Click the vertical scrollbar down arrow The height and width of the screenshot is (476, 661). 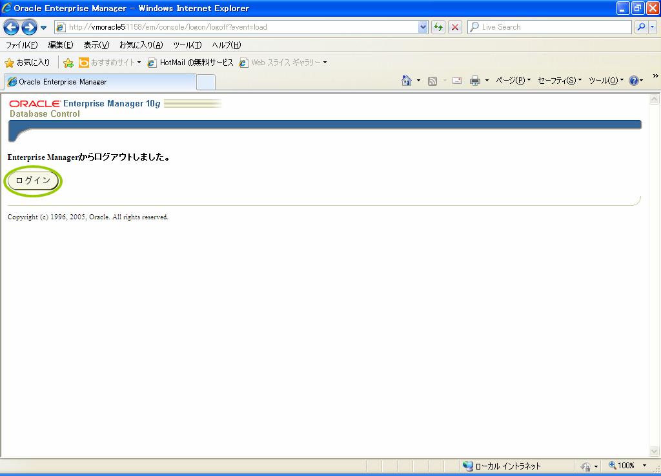point(655,451)
